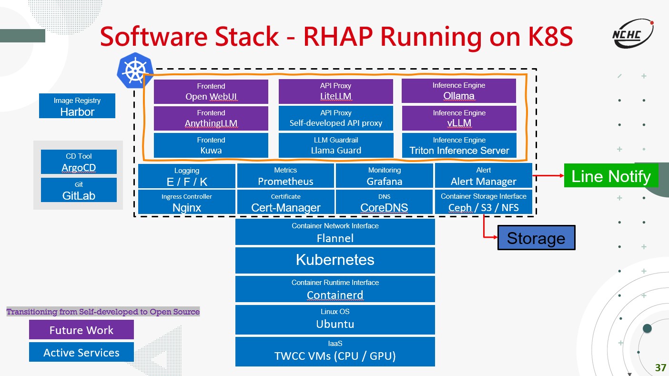669x376 pixels.
Task: Select the Monitoring Grafana box
Action: coord(385,176)
